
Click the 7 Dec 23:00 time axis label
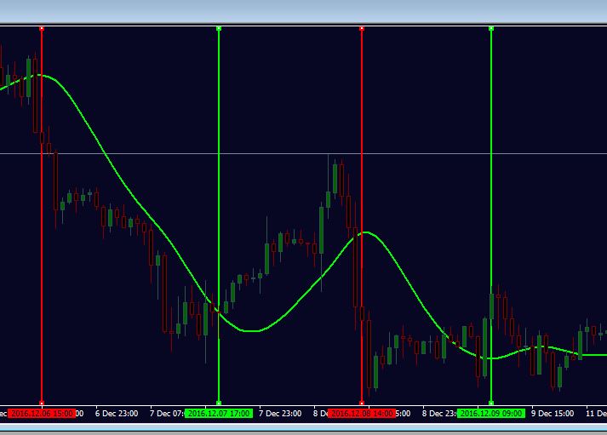(x=280, y=414)
